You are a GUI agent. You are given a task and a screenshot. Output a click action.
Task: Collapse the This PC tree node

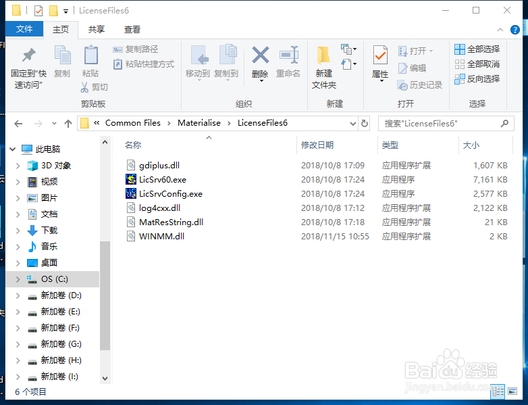tap(13, 149)
